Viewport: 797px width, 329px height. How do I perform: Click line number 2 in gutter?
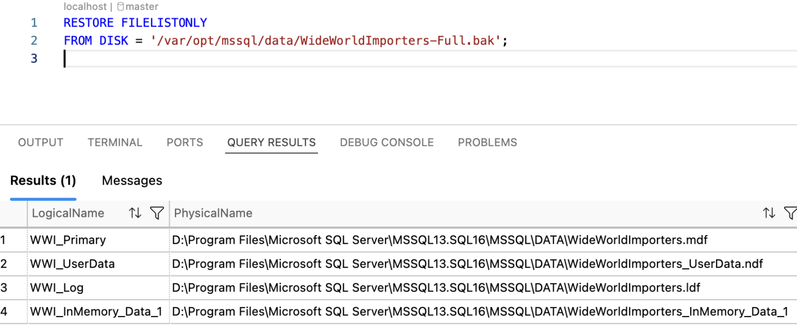34,40
